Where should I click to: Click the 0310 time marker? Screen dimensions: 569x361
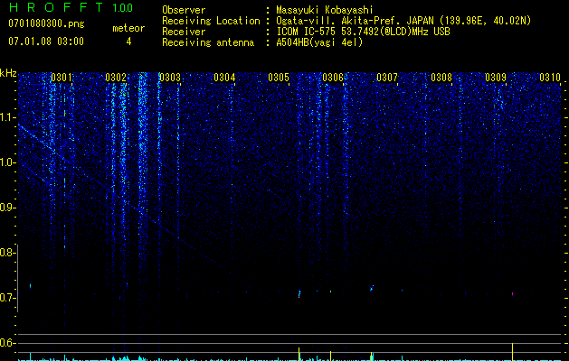pos(550,78)
